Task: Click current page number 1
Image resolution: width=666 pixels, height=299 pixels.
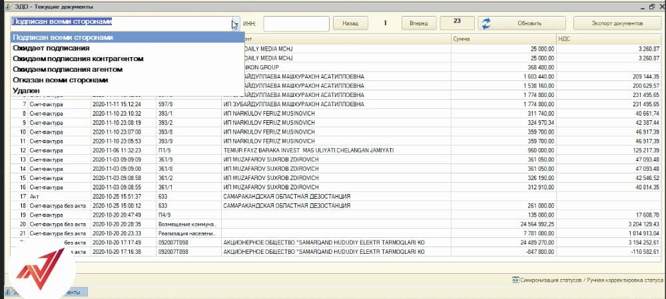Action: (x=385, y=23)
